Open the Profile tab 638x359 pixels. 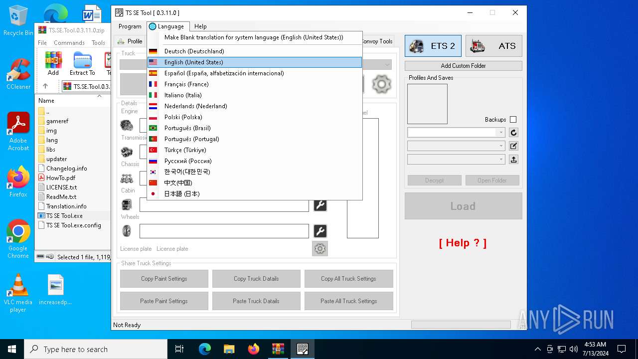[x=130, y=41]
